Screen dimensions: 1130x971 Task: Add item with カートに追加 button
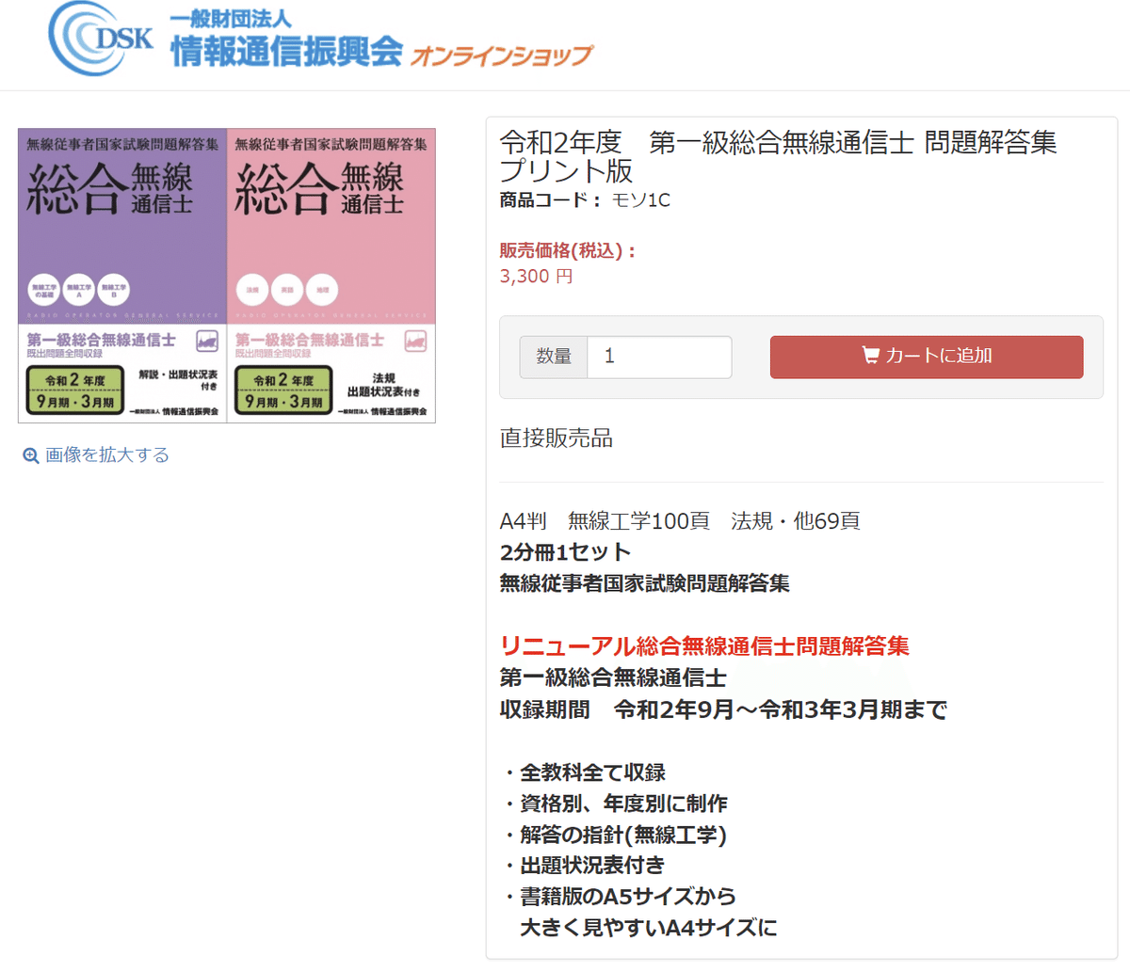pyautogui.click(x=927, y=357)
